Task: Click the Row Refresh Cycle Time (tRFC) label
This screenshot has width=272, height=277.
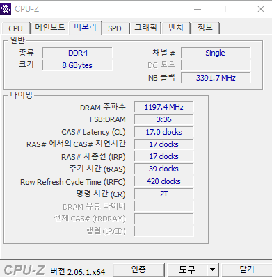Action: 73,182
